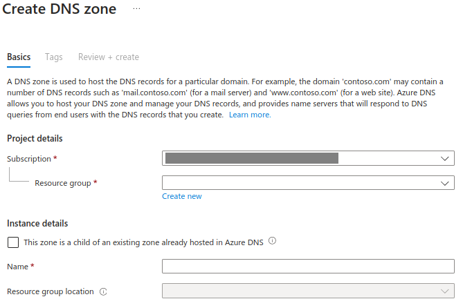The height and width of the screenshot is (308, 463).
Task: Go to the Tags tab
Action: pyautogui.click(x=54, y=57)
